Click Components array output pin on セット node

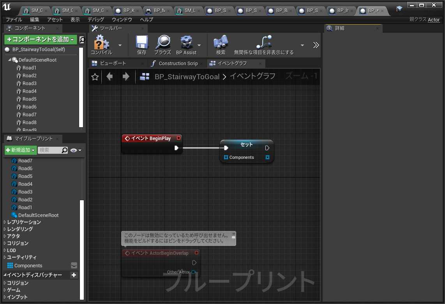point(267,157)
